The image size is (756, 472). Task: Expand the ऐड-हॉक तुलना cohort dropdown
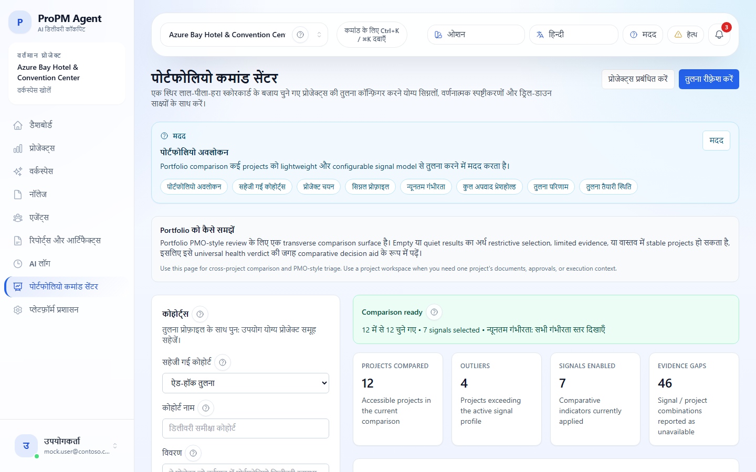click(x=245, y=383)
